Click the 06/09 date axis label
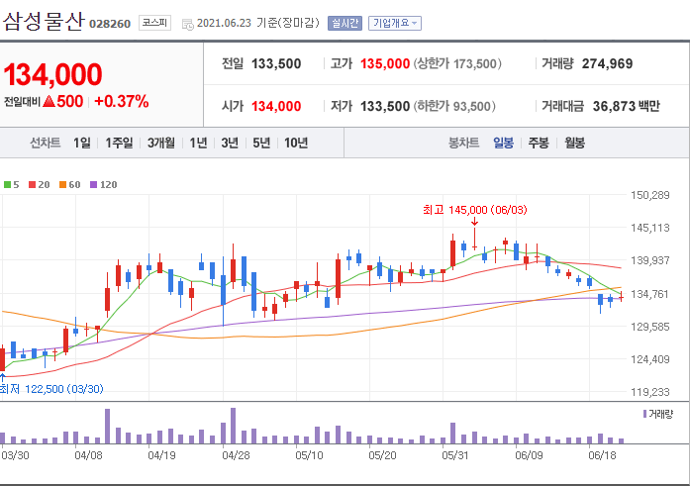This screenshot has height=486, width=690. (529, 455)
